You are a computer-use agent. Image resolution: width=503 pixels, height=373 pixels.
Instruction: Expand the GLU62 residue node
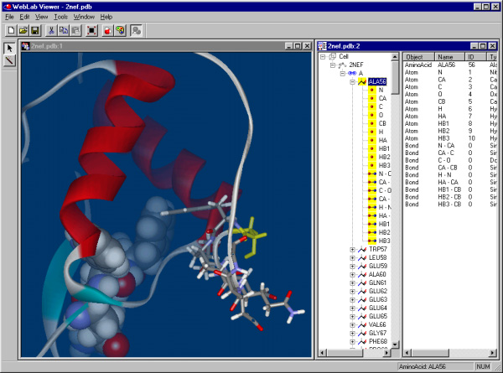353,291
